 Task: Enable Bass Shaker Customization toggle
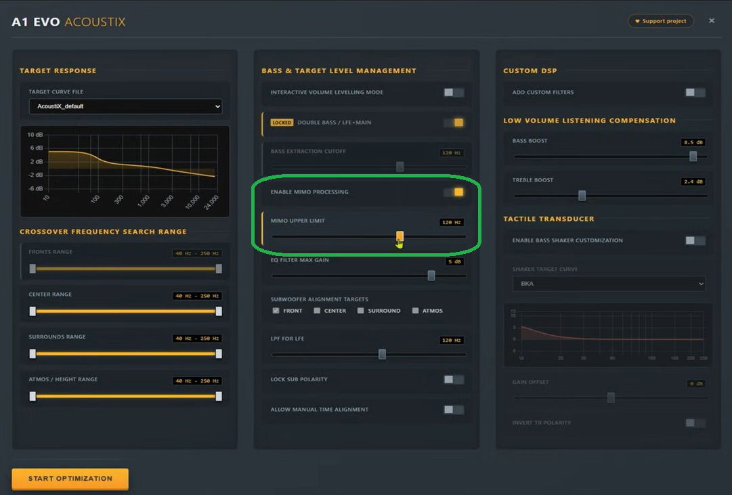695,240
